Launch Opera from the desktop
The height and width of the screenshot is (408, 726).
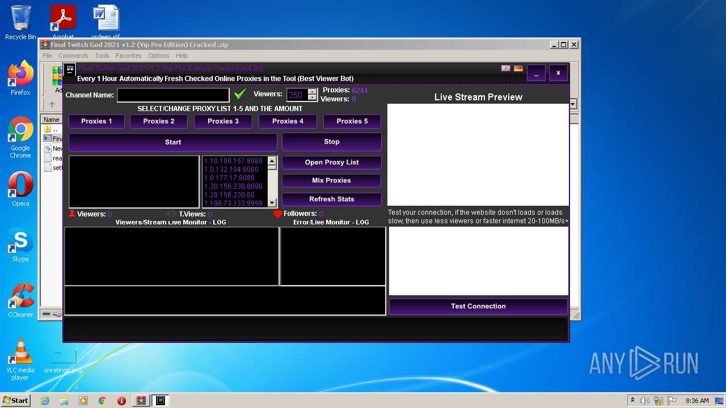click(20, 189)
